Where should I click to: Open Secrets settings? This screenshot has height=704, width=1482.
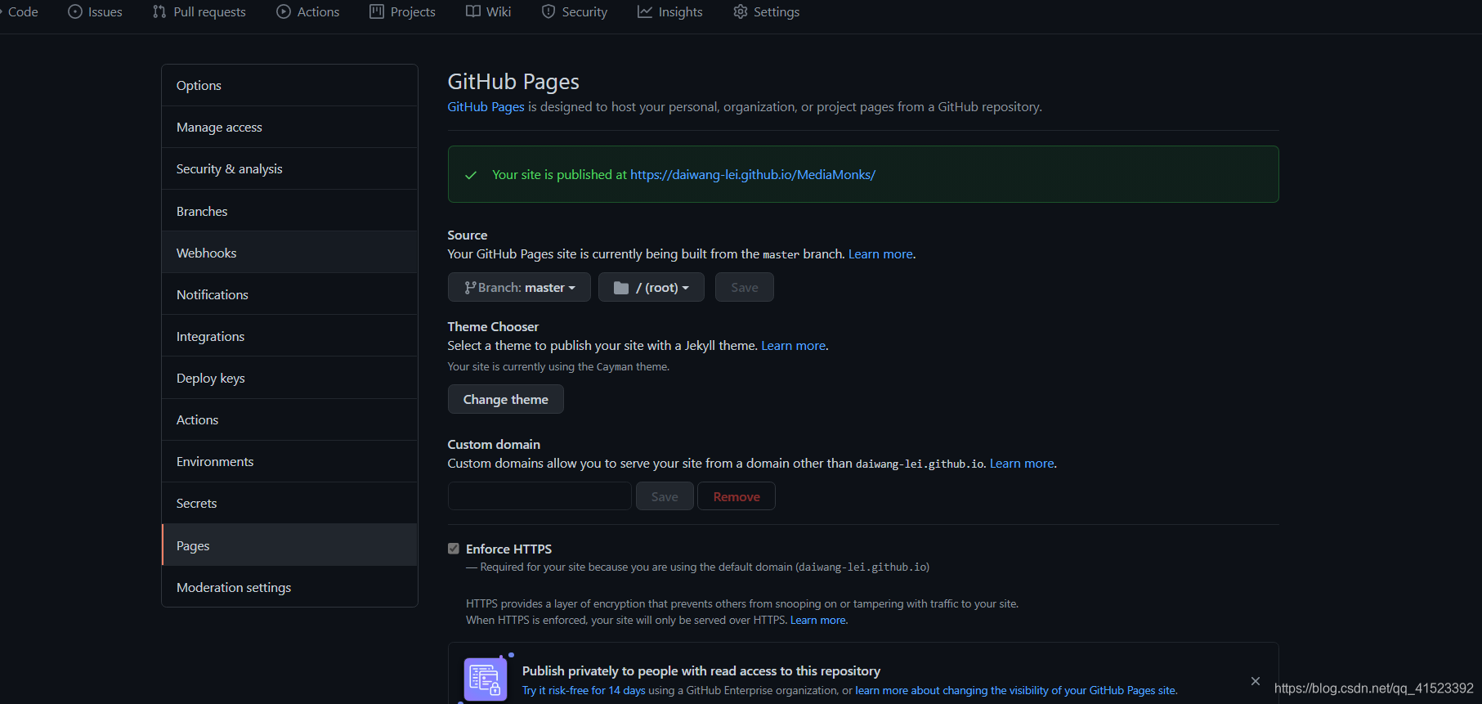pyautogui.click(x=289, y=503)
